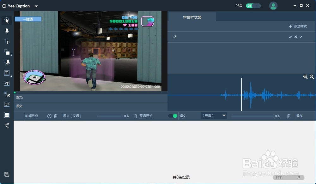Switch to the 字幕样式器 tab
The width and height of the screenshot is (316, 184).
pyautogui.click(x=192, y=17)
